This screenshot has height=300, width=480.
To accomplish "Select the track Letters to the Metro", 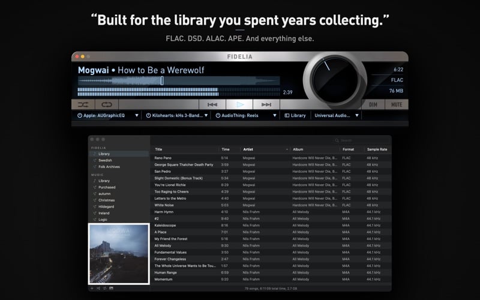I will pos(271,199).
